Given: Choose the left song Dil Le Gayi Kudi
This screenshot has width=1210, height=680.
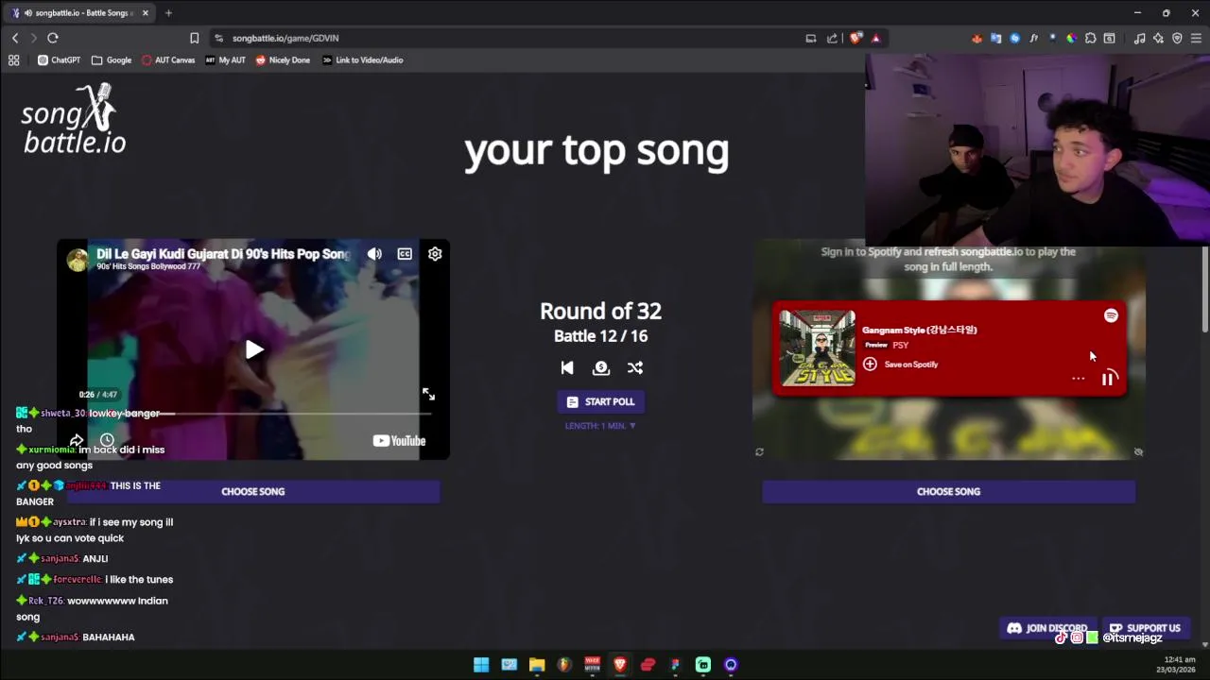Looking at the screenshot, I should point(252,491).
